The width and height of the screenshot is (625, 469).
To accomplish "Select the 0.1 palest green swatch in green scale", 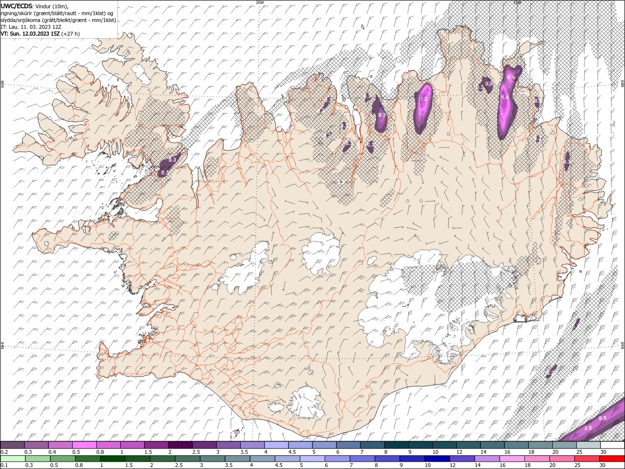I will (13, 459).
